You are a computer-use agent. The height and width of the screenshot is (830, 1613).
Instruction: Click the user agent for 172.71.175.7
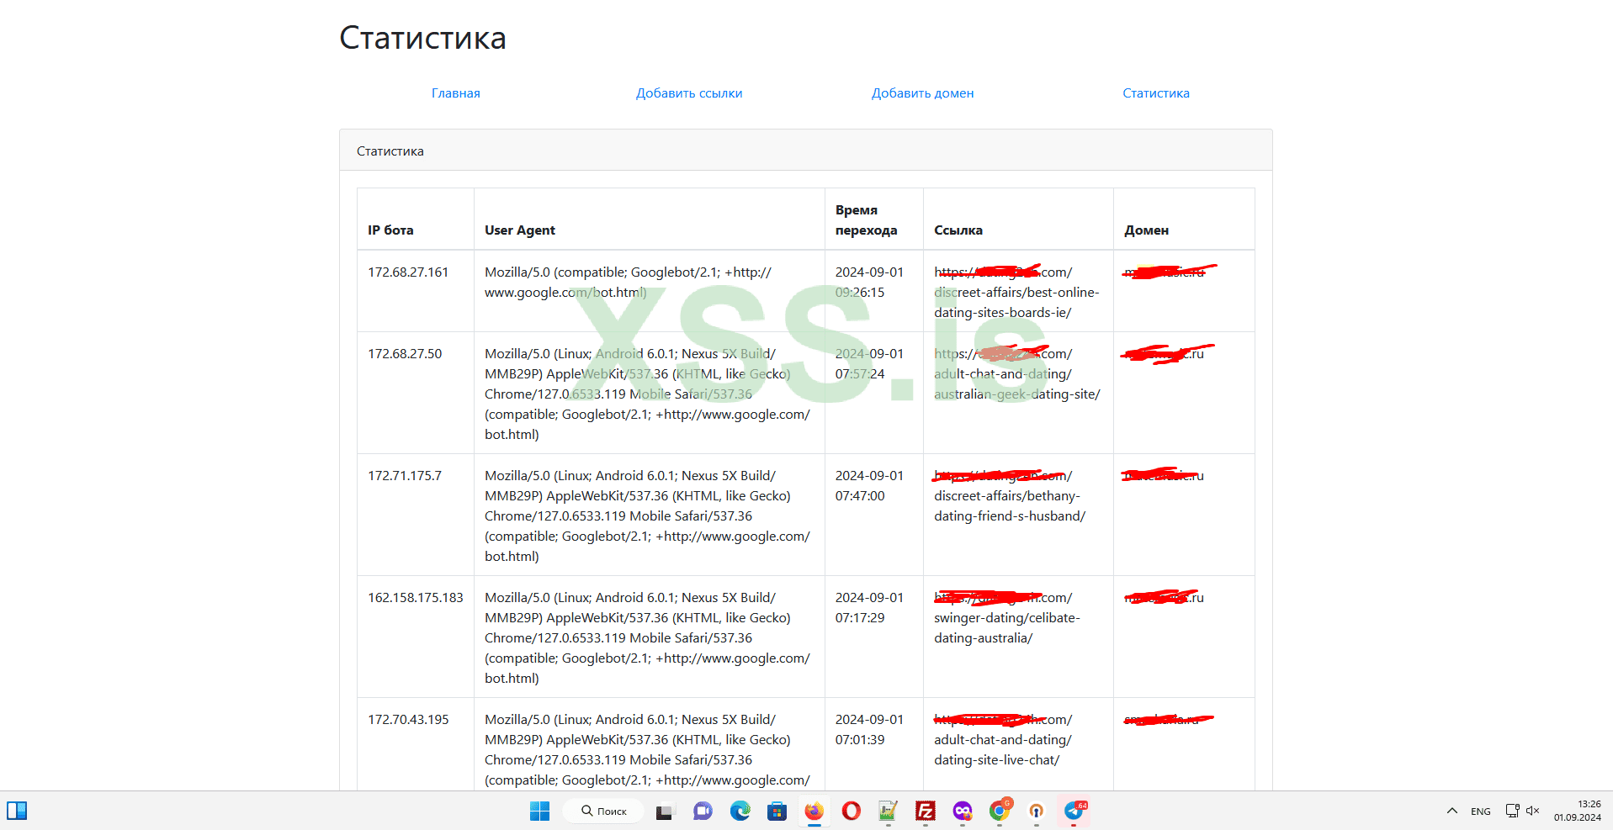tap(648, 516)
